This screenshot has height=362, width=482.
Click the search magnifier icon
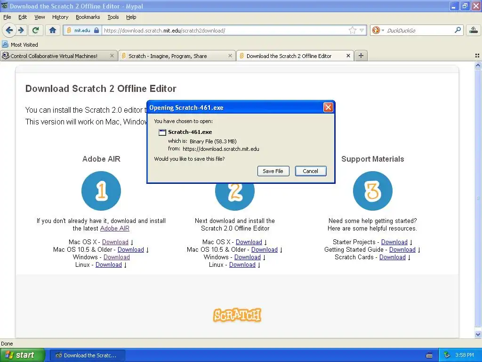[x=458, y=30]
